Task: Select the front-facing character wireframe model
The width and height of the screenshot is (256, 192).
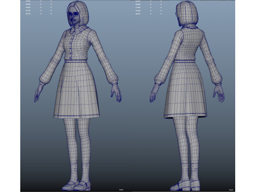Action: (x=78, y=95)
